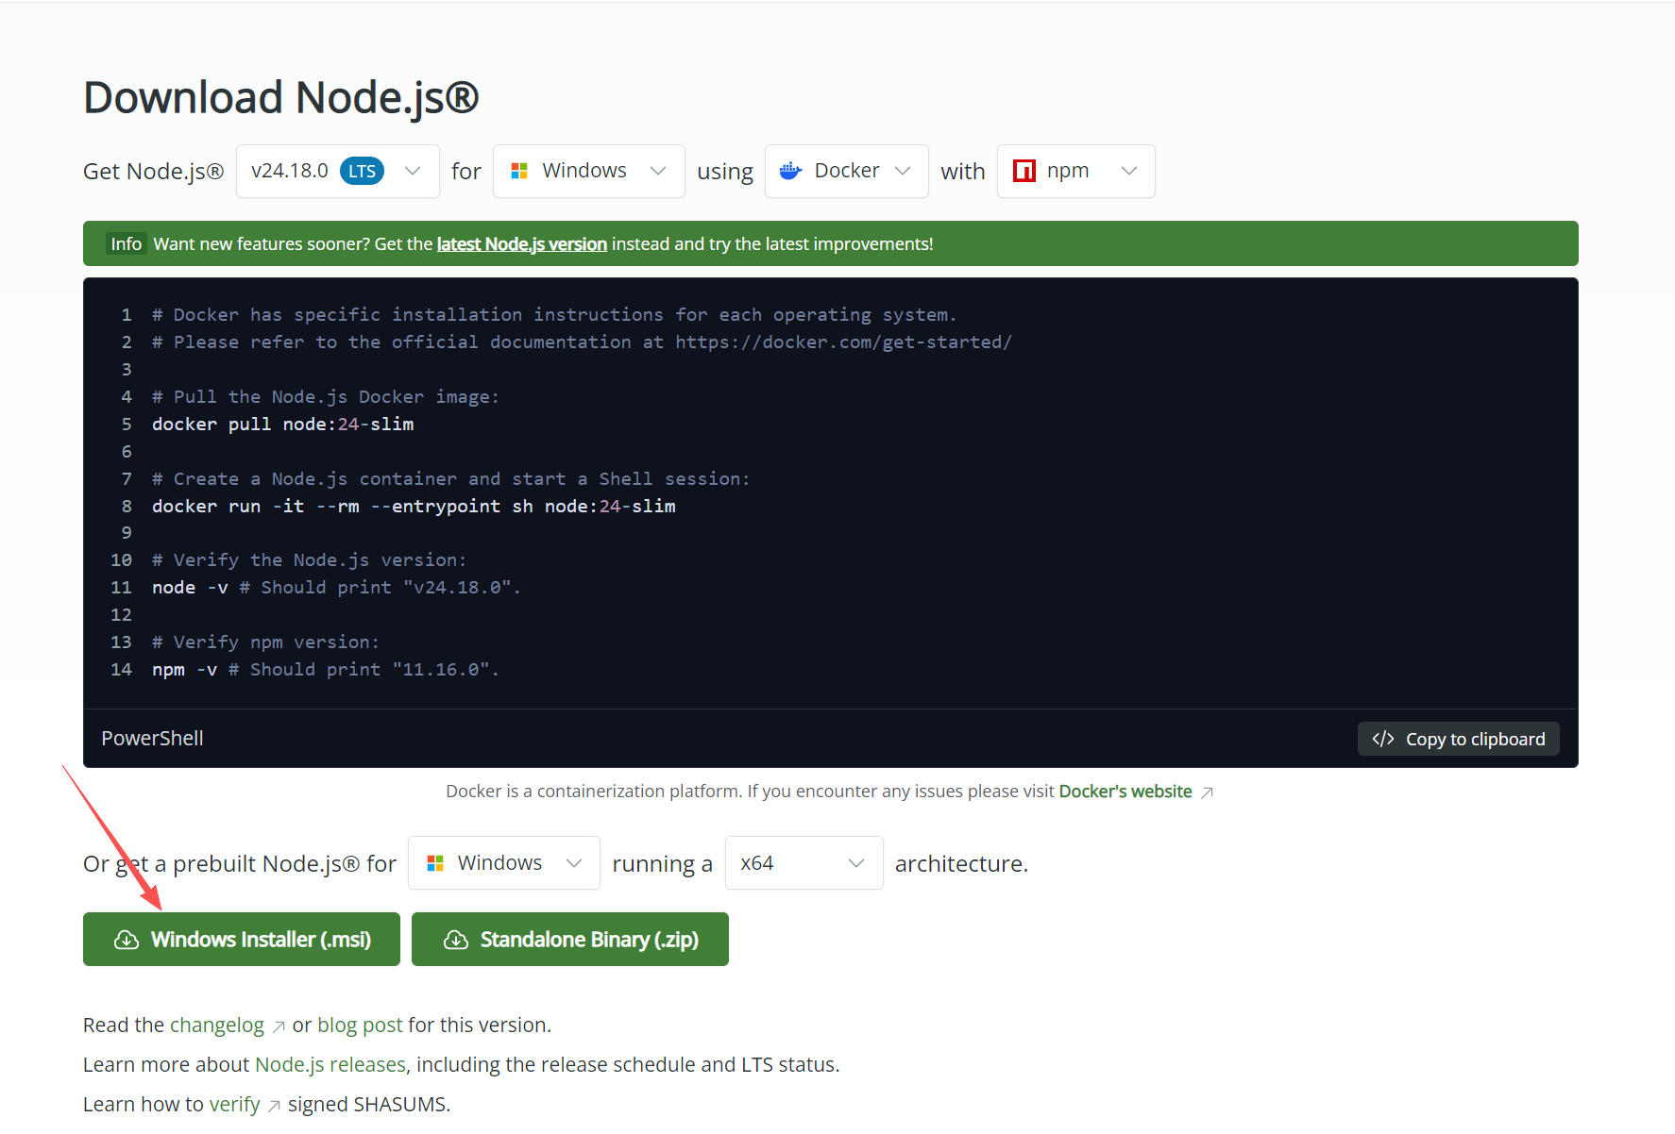Image resolution: width=1675 pixels, height=1134 pixels.
Task: Open the changelog link
Action: coord(217,1025)
